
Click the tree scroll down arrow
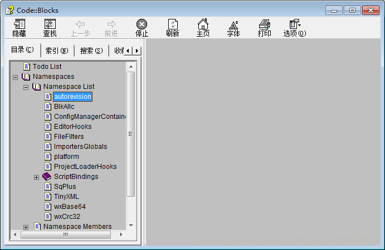tap(131, 226)
